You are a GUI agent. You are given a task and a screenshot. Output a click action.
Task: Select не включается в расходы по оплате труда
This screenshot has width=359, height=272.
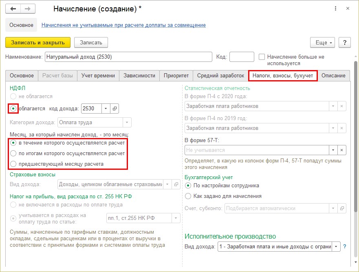click(13, 205)
